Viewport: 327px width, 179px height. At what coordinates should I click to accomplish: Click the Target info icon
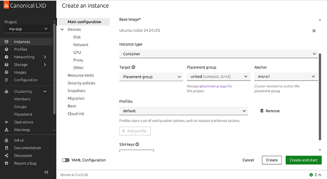(133, 67)
